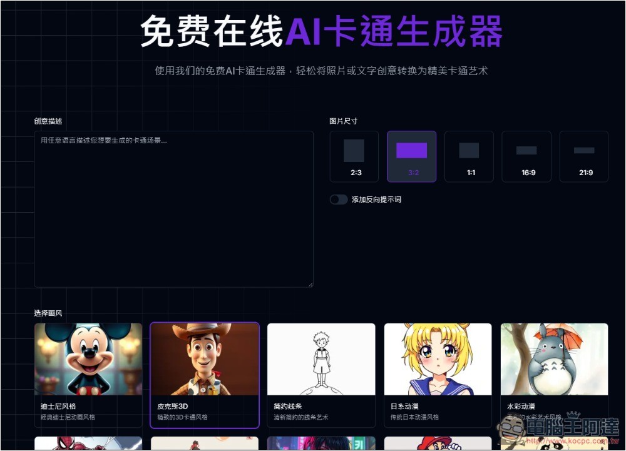The width and height of the screenshot is (626, 451).
Task: Click the 迪士尼风格 style title text
Action: 58,406
